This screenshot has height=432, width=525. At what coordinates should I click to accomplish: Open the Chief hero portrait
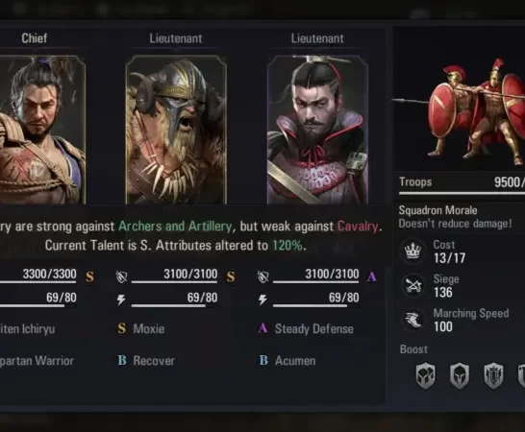42,130
